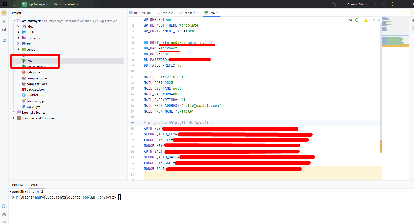Viewport: 414px width, 223px height.
Task: Expand the public folder
Action: (x=18, y=32)
